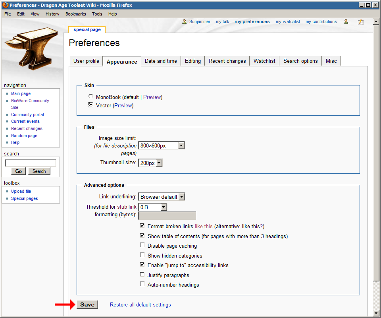The width and height of the screenshot is (381, 318).
Task: Click Restore all default settings link
Action: [x=140, y=305]
